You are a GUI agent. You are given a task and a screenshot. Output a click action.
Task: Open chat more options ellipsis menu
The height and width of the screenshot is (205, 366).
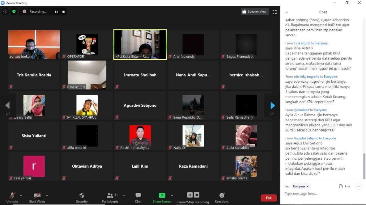(x=358, y=186)
